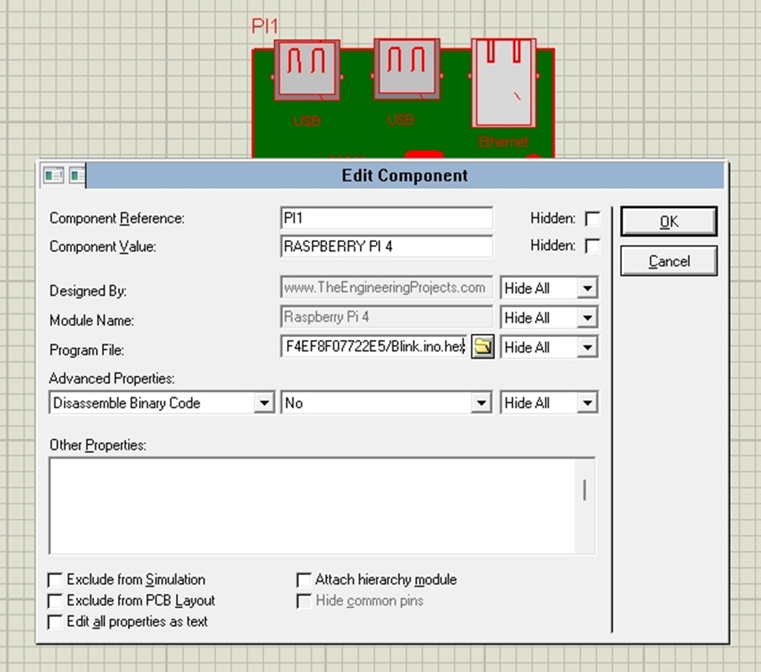The height and width of the screenshot is (672, 761).
Task: Open the Hide All dropdown for Module Name
Action: click(x=586, y=317)
